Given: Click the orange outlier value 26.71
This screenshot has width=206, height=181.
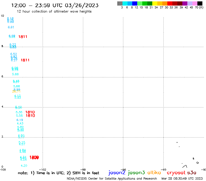Looking at the screenshot, I should (16, 91).
